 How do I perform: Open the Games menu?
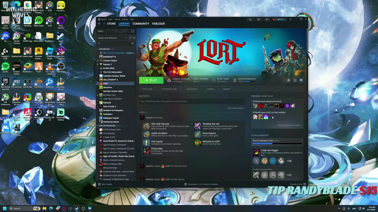(x=125, y=19)
